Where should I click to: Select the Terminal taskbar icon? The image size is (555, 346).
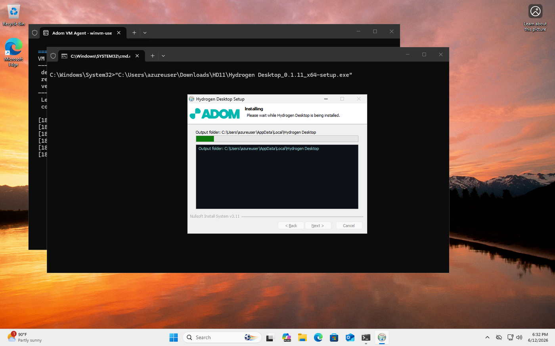pyautogui.click(x=366, y=337)
